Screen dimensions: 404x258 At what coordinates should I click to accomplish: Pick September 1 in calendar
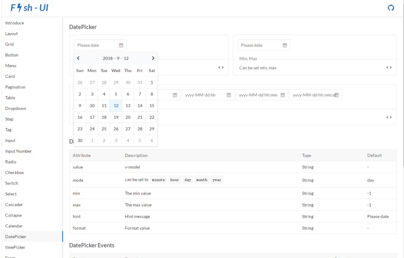click(152, 82)
